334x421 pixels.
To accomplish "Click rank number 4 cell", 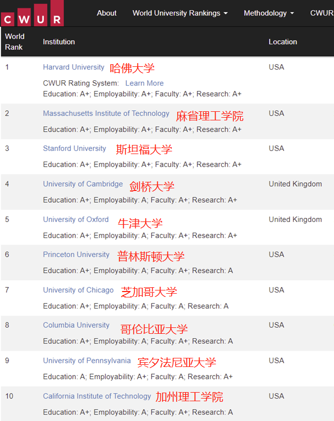I will [7, 184].
